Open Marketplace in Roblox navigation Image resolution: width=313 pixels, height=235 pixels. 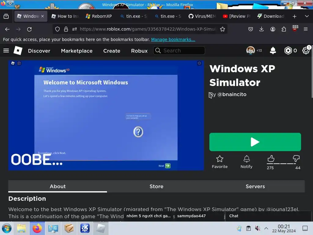pyautogui.click(x=77, y=51)
